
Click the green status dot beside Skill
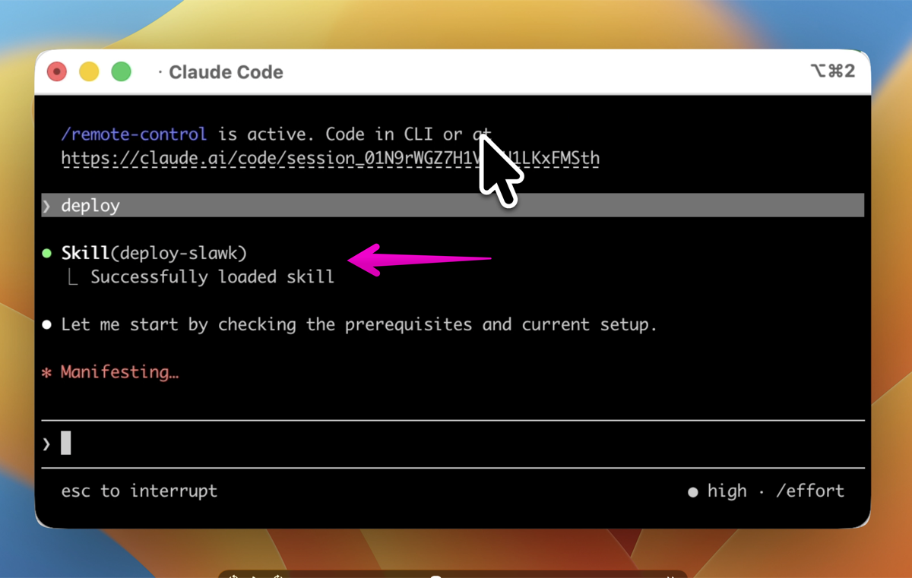[x=47, y=253]
